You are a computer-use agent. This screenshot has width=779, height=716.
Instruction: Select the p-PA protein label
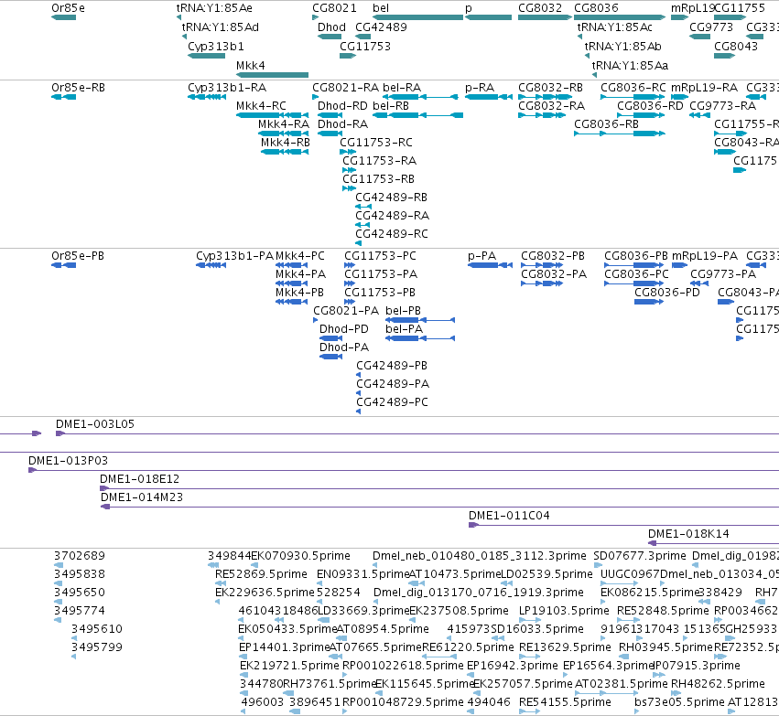(481, 256)
